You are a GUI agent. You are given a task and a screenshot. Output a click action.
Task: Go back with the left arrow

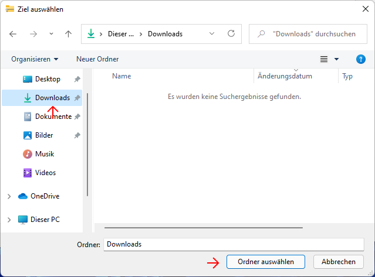coord(13,34)
